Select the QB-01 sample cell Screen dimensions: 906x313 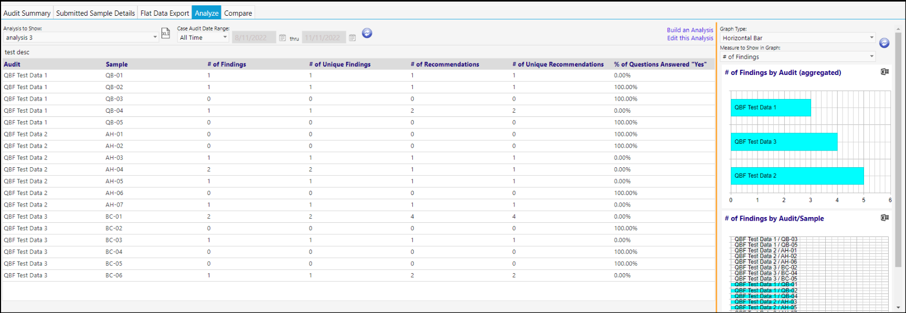[x=114, y=75]
